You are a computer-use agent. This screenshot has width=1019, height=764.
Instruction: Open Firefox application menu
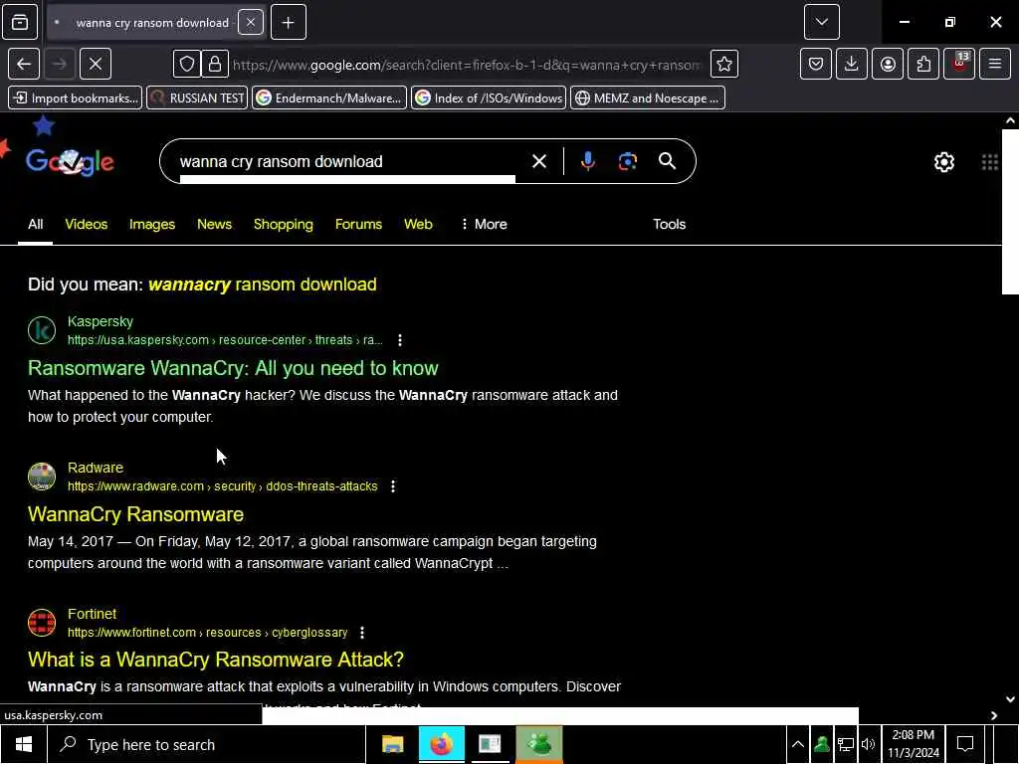[x=995, y=64]
